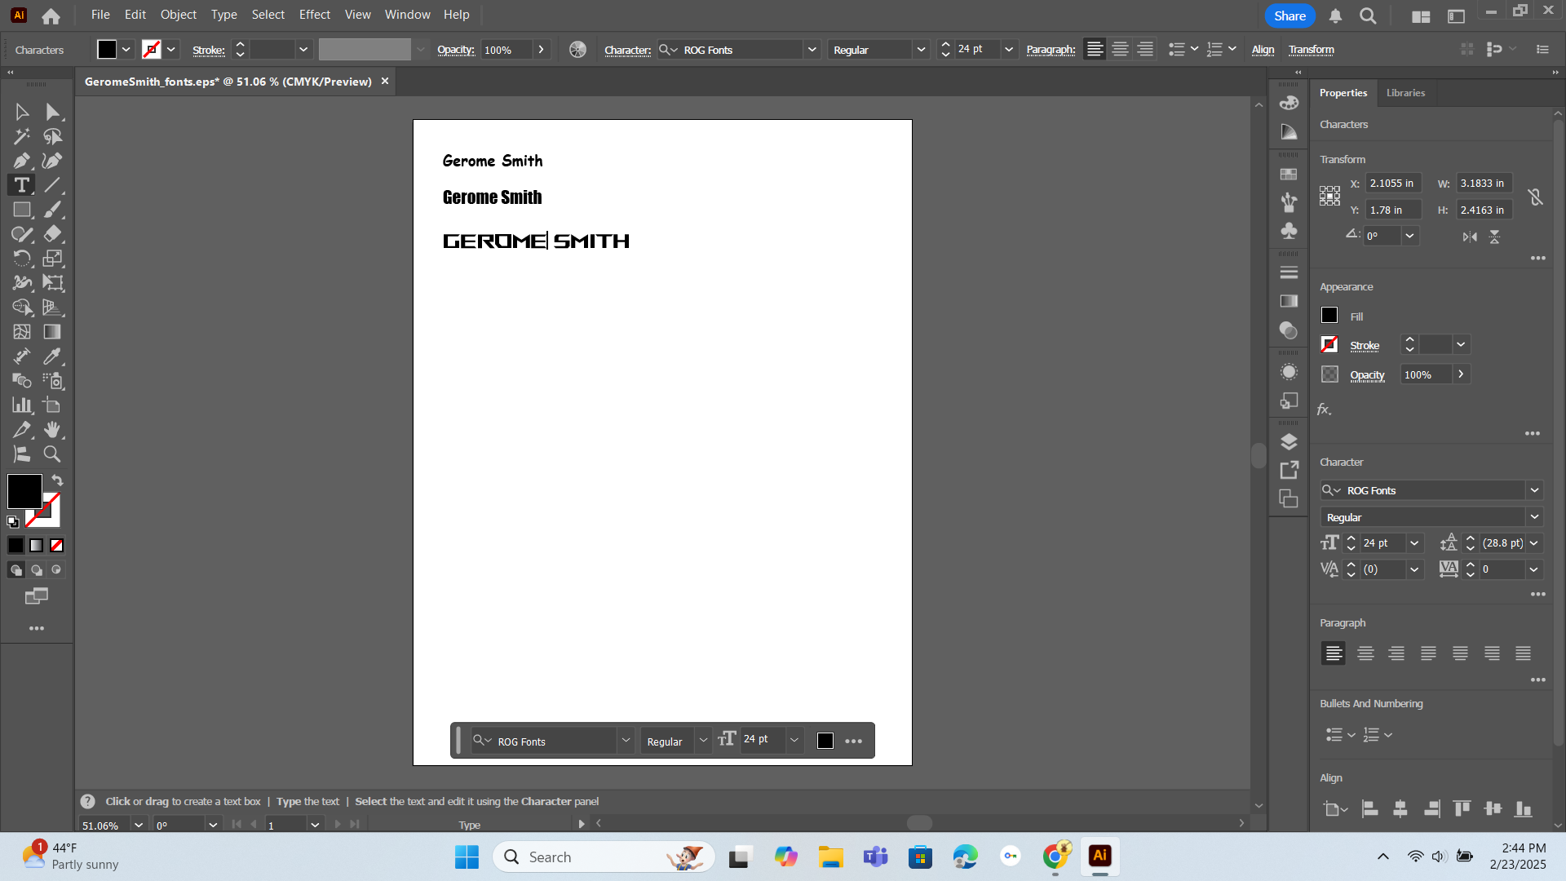Click the Fill color swatch in Appearance
The width and height of the screenshot is (1566, 881).
[x=1329, y=316]
